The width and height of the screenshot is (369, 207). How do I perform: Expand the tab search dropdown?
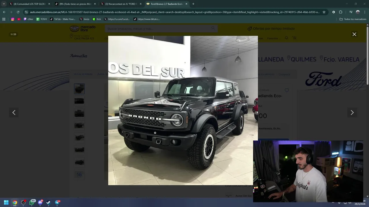[x=4, y=4]
